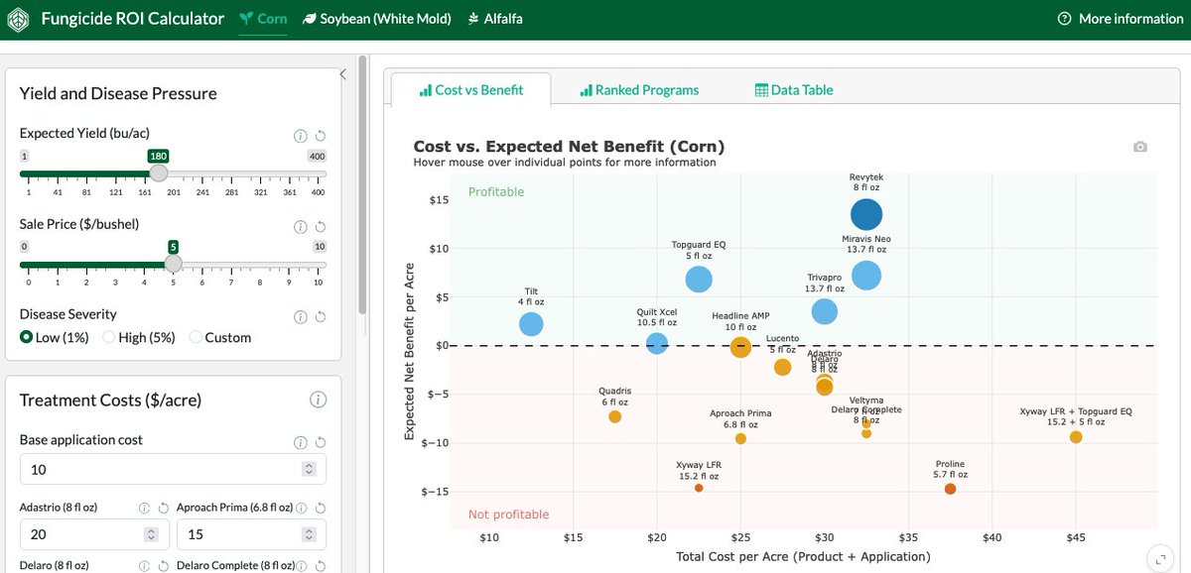Click the Fungicide ROI Calculator logo icon
The width and height of the screenshot is (1191, 573).
click(17, 19)
